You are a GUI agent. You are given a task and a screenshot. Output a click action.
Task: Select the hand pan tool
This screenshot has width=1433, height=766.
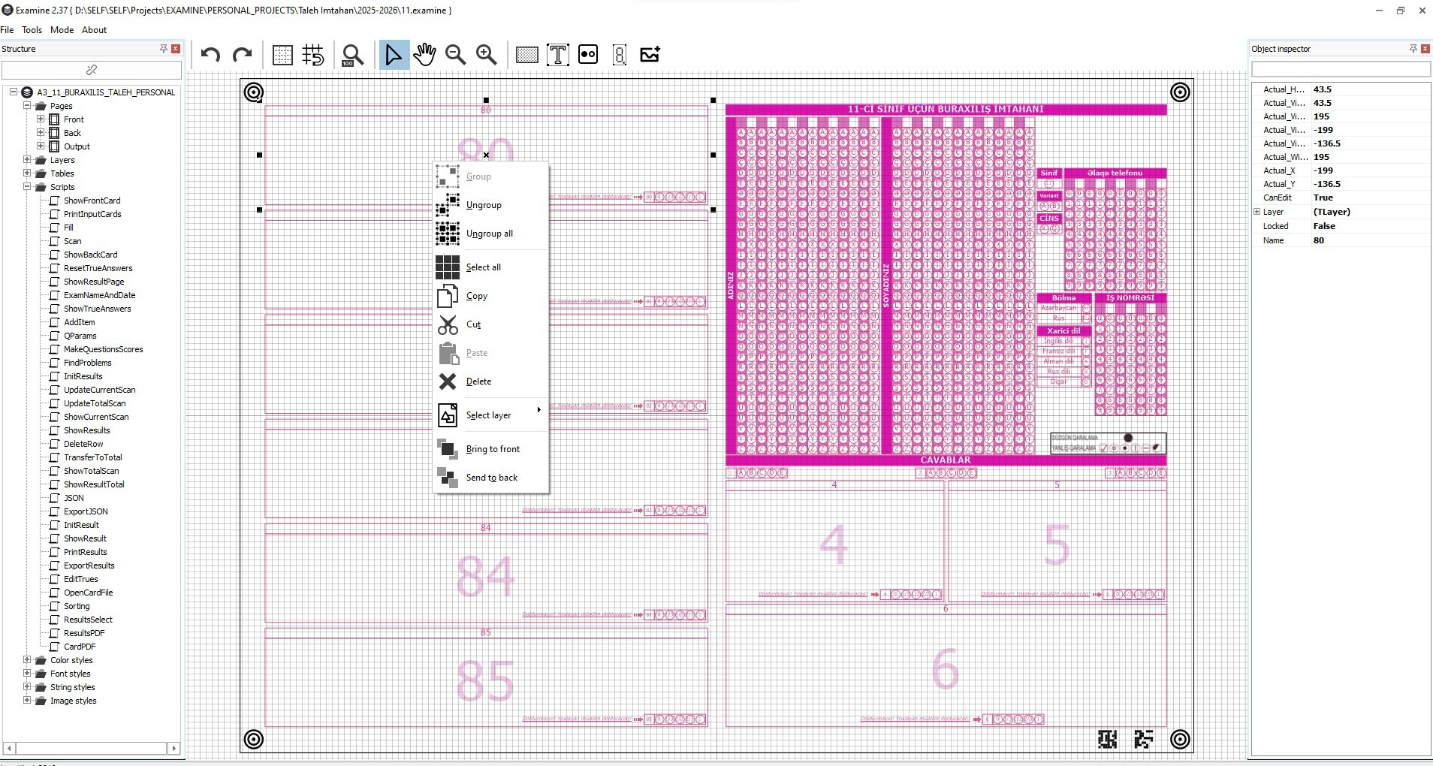[424, 55]
